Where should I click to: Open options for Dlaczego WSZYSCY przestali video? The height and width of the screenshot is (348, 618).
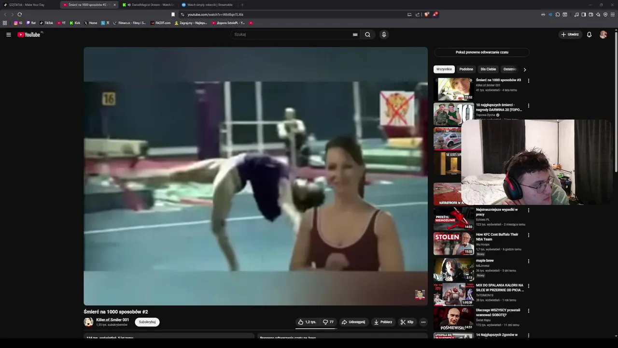(529, 311)
